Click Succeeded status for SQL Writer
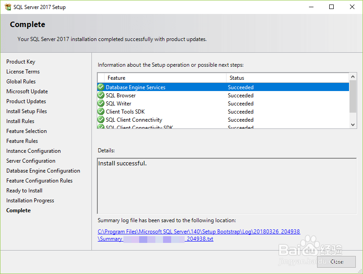The height and width of the screenshot is (274, 363). click(240, 104)
